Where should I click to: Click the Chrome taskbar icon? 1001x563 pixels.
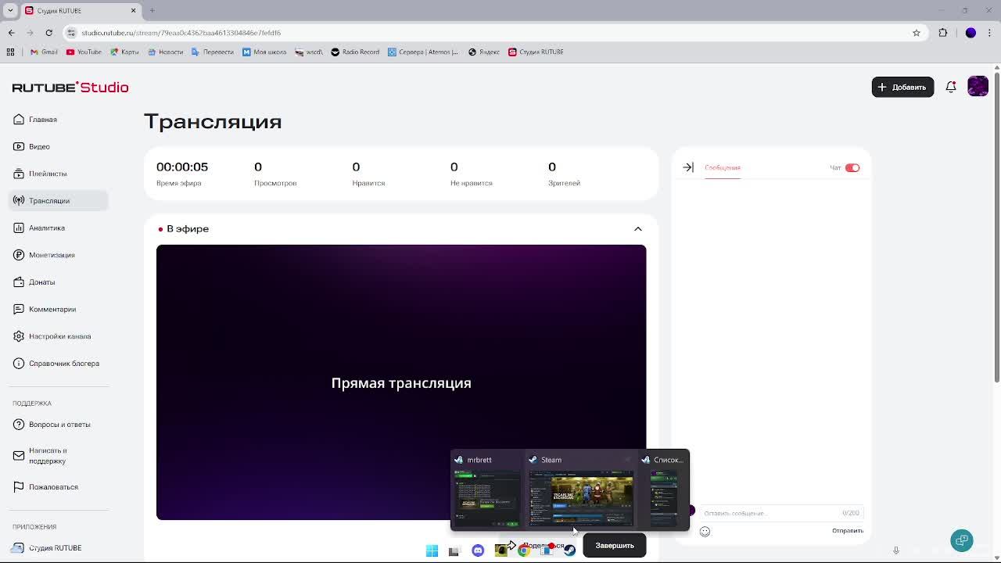coord(524,550)
